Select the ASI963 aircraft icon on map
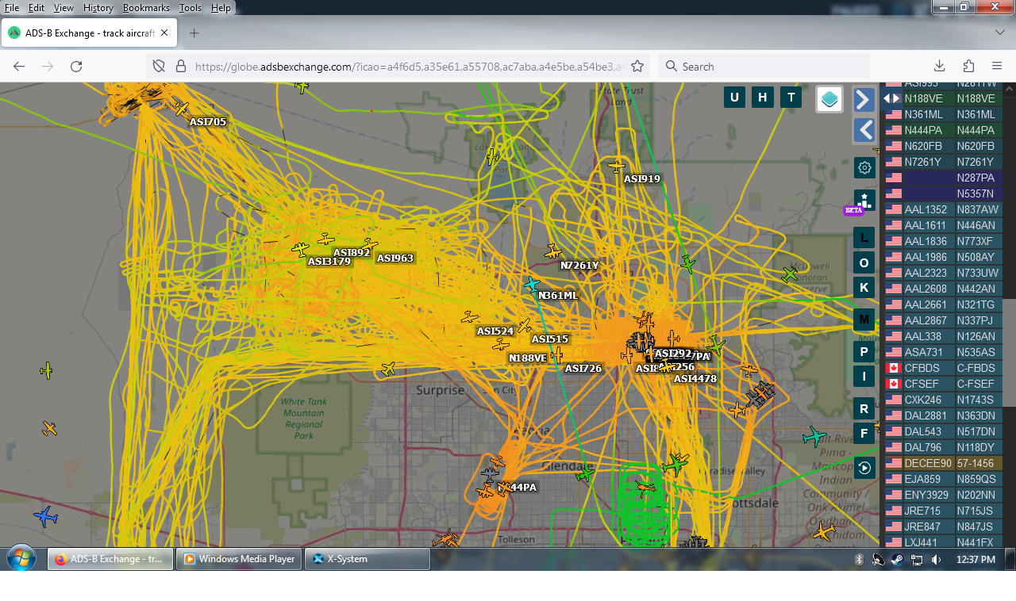1016x601 pixels. tap(370, 245)
